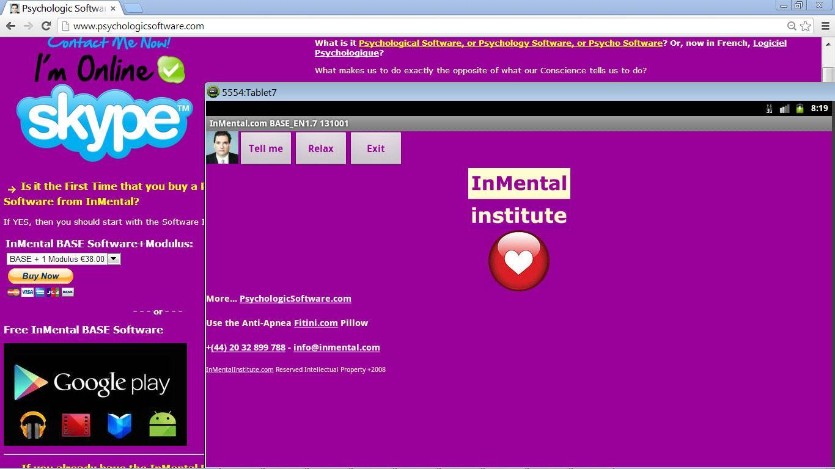Click the "Free InMental BASE Software" heading
Image resolution: width=835 pixels, height=469 pixels.
pos(83,330)
